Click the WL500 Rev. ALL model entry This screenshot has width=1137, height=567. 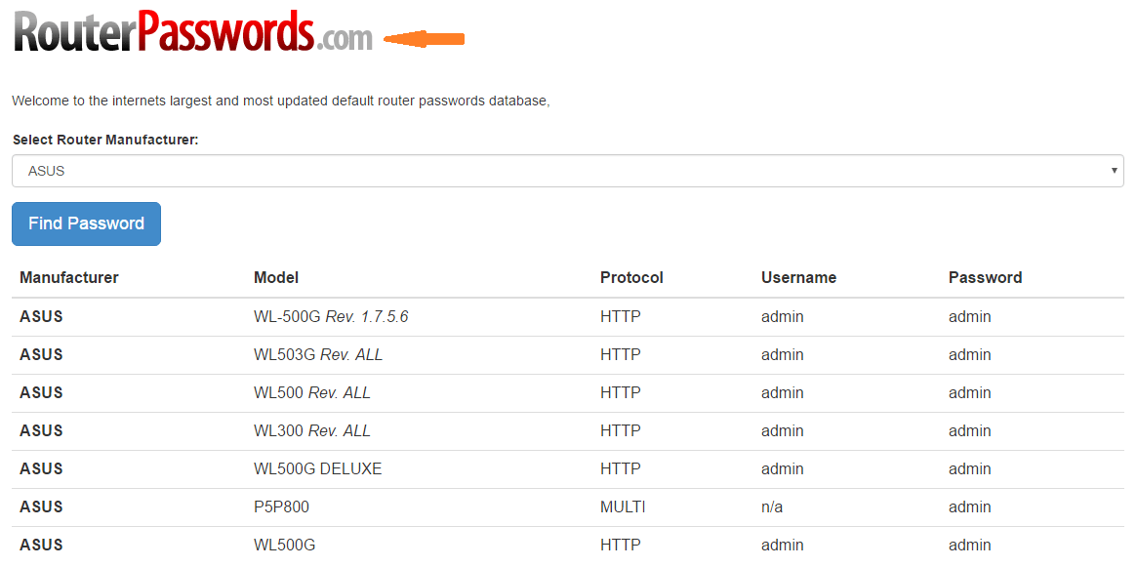coord(312,392)
